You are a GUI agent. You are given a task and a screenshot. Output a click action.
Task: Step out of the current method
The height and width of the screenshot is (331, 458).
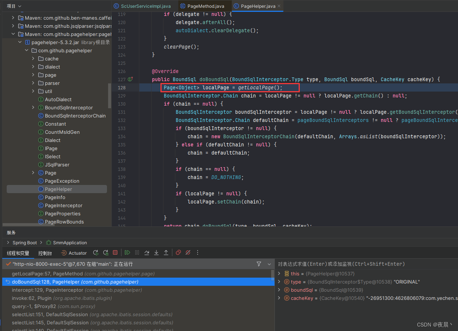pyautogui.click(x=166, y=253)
